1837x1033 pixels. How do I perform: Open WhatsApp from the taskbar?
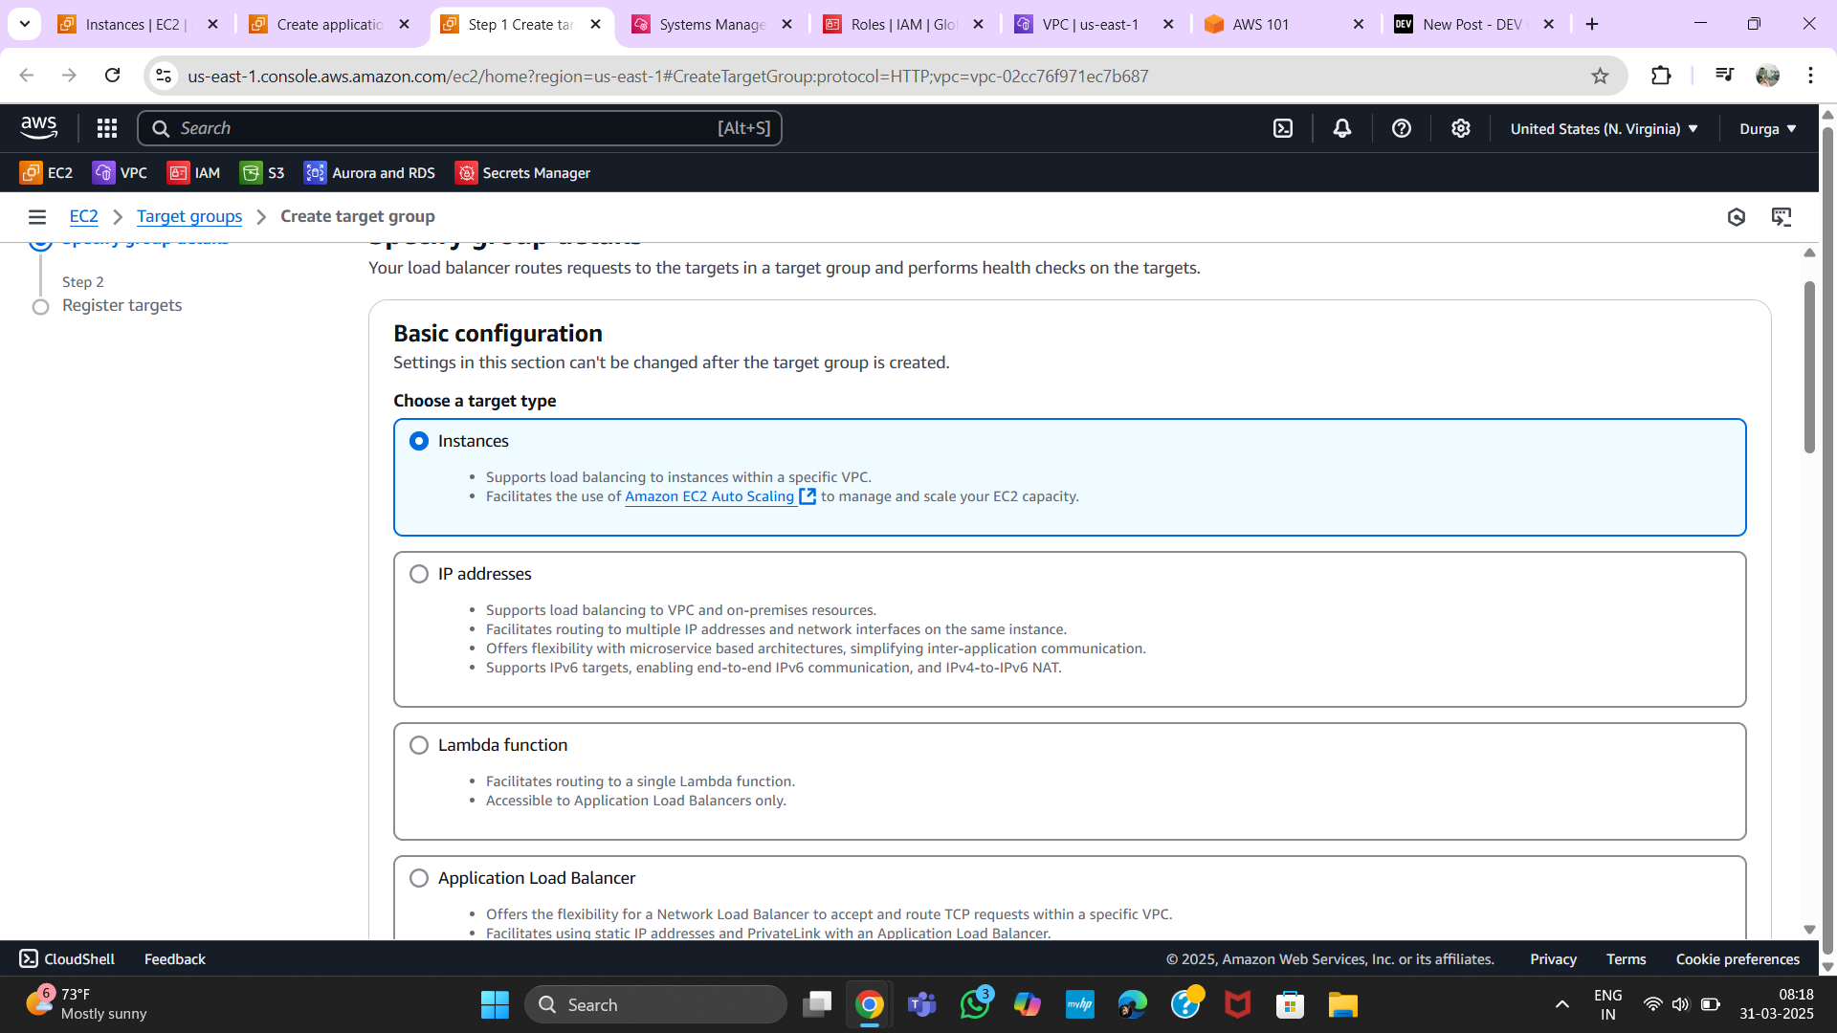pyautogui.click(x=975, y=1004)
